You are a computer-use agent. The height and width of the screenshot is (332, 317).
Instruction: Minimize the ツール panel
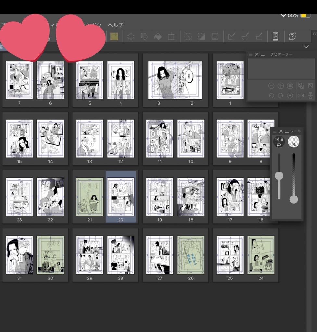[287, 132]
